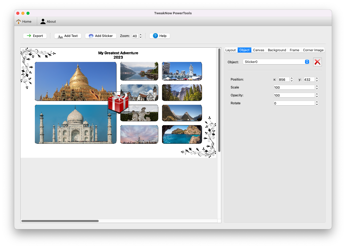Open the Object dropdown showing Sticker0
346x248 pixels.
(x=276, y=62)
